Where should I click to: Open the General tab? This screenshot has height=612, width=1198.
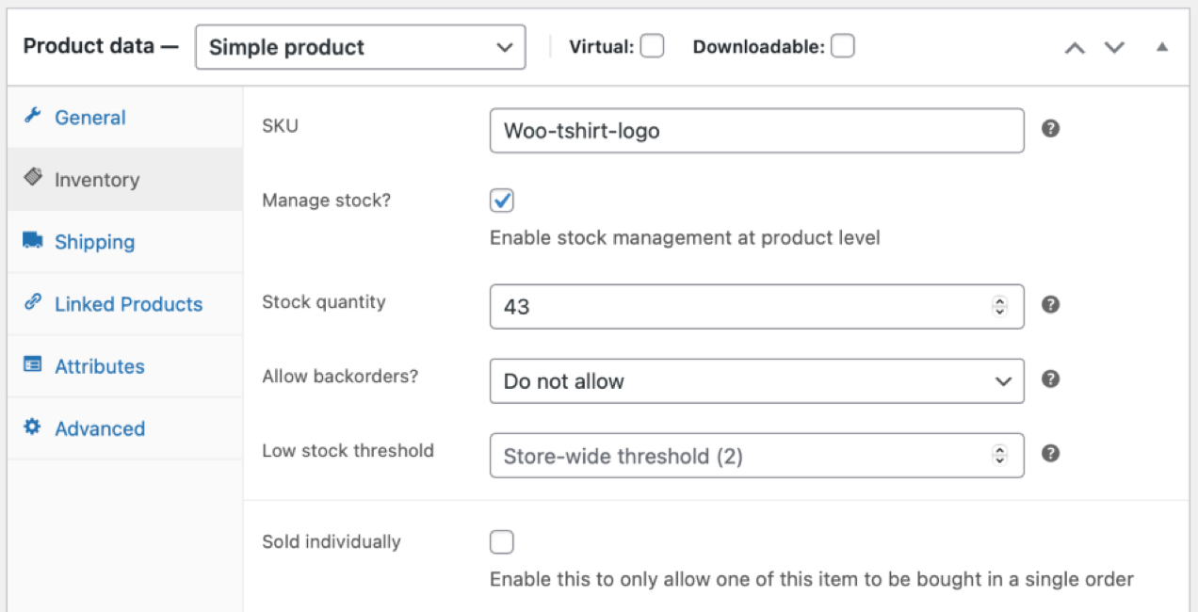(x=125, y=118)
